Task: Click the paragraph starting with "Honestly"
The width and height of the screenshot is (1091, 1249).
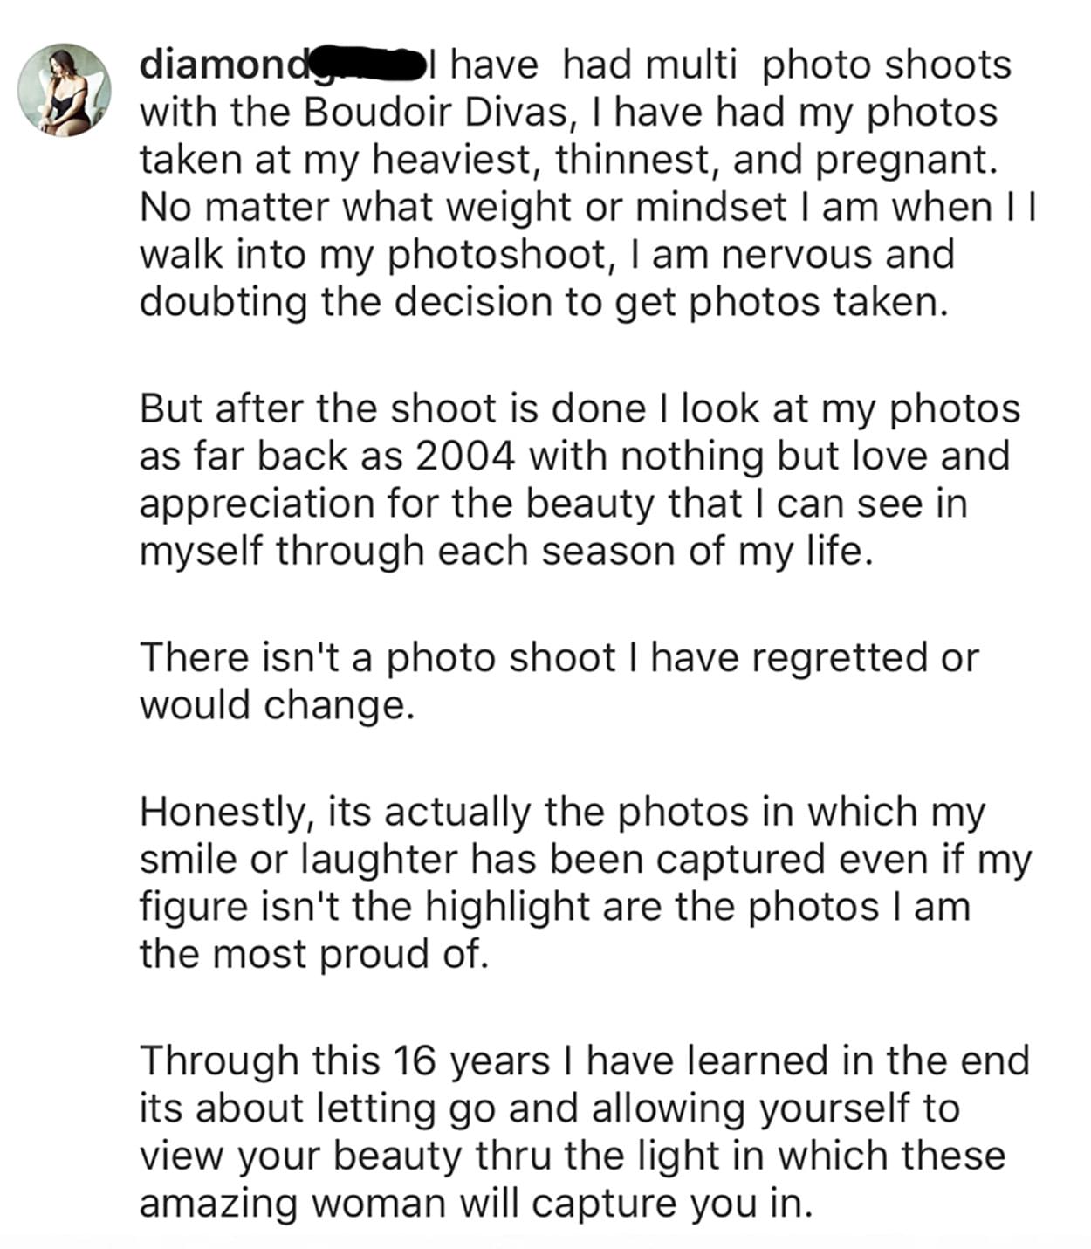Action: coord(585,882)
